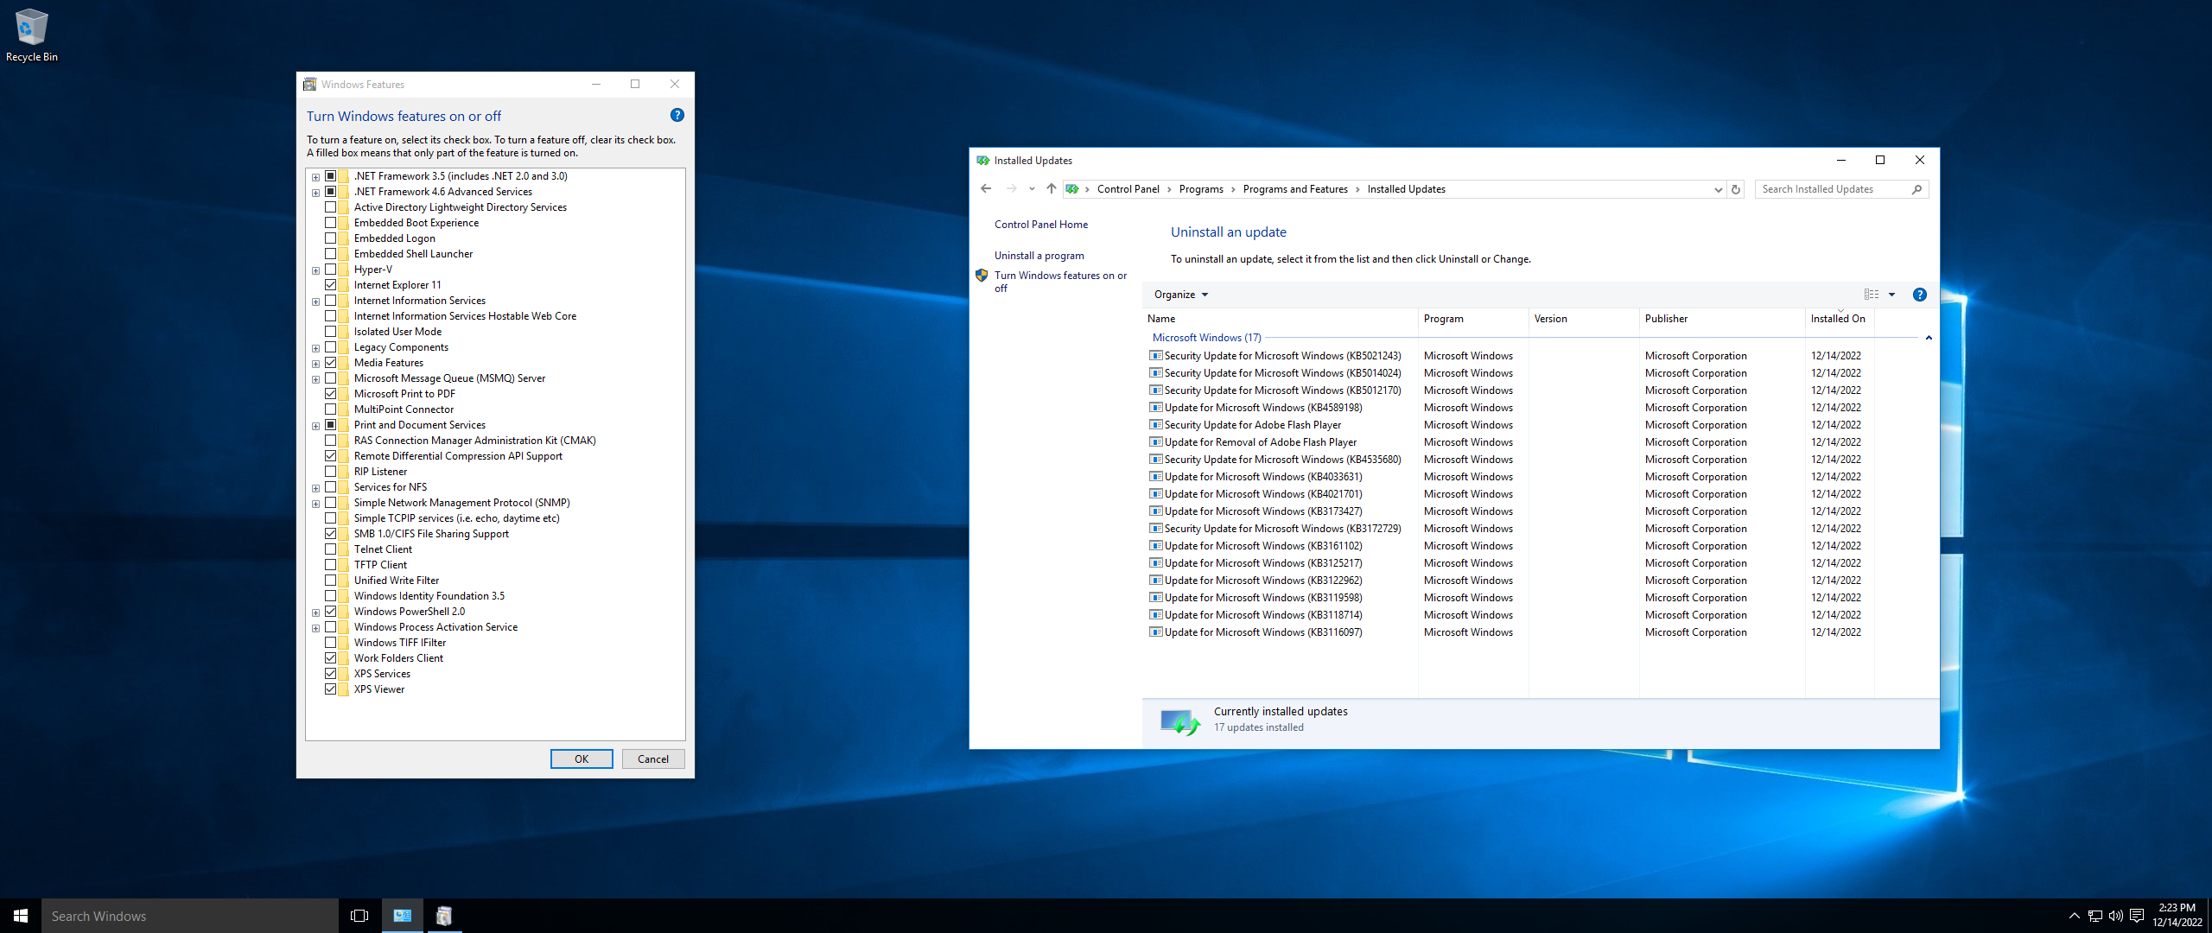Uncheck XPS Viewer feature
2212x933 pixels.
(331, 689)
